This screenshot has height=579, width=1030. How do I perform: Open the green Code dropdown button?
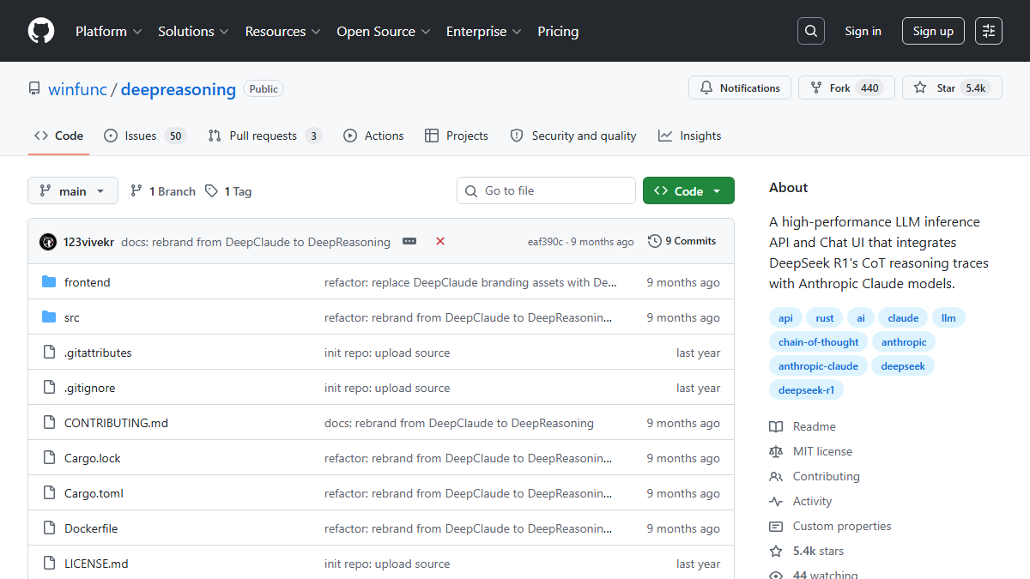click(688, 191)
